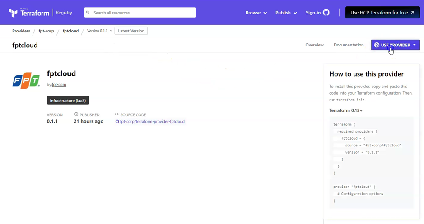Open the fpt-corp author link
This screenshot has width=424, height=224.
(59, 85)
